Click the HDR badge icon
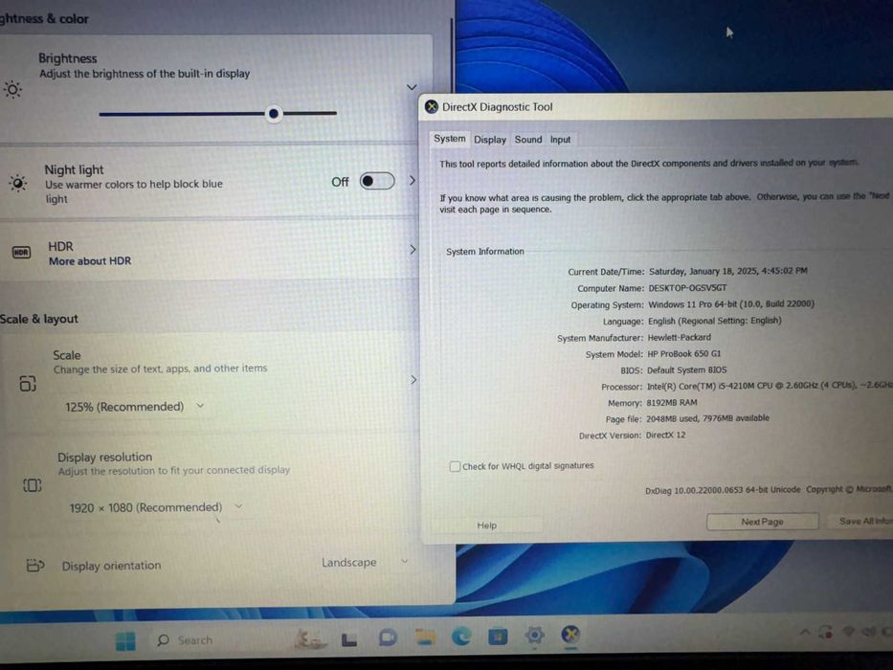This screenshot has width=893, height=670. pos(21,252)
